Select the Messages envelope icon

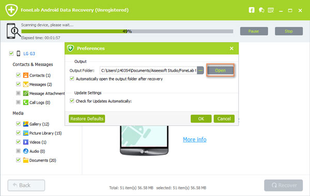[26, 84]
